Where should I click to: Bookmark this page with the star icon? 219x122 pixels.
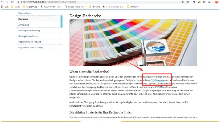(188, 2)
